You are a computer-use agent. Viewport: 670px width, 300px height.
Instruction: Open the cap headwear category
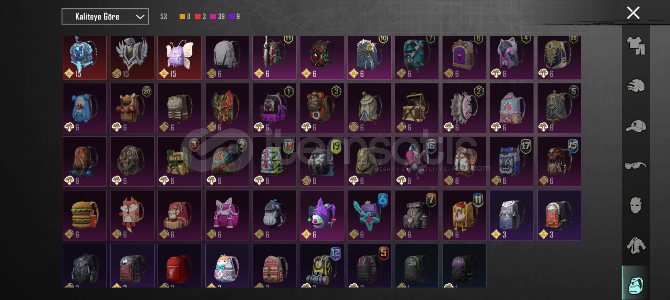636,126
